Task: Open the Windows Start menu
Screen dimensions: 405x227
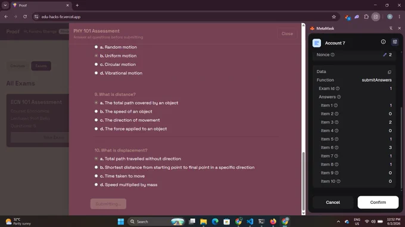Action: click(x=121, y=222)
